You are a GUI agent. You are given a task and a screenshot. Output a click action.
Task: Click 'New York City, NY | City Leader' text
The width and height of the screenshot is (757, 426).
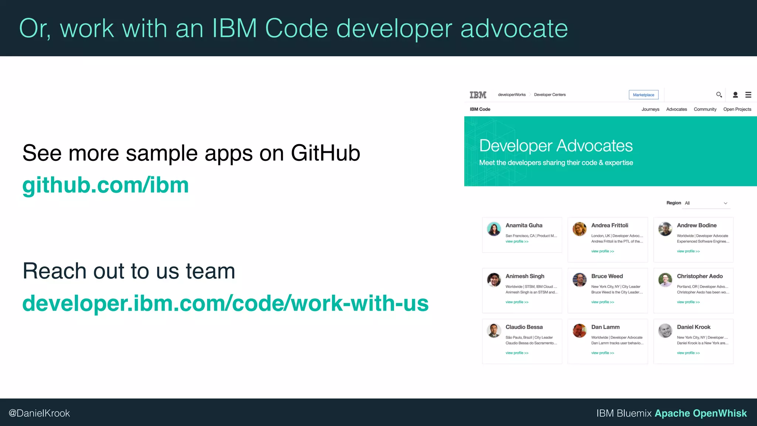pos(616,287)
